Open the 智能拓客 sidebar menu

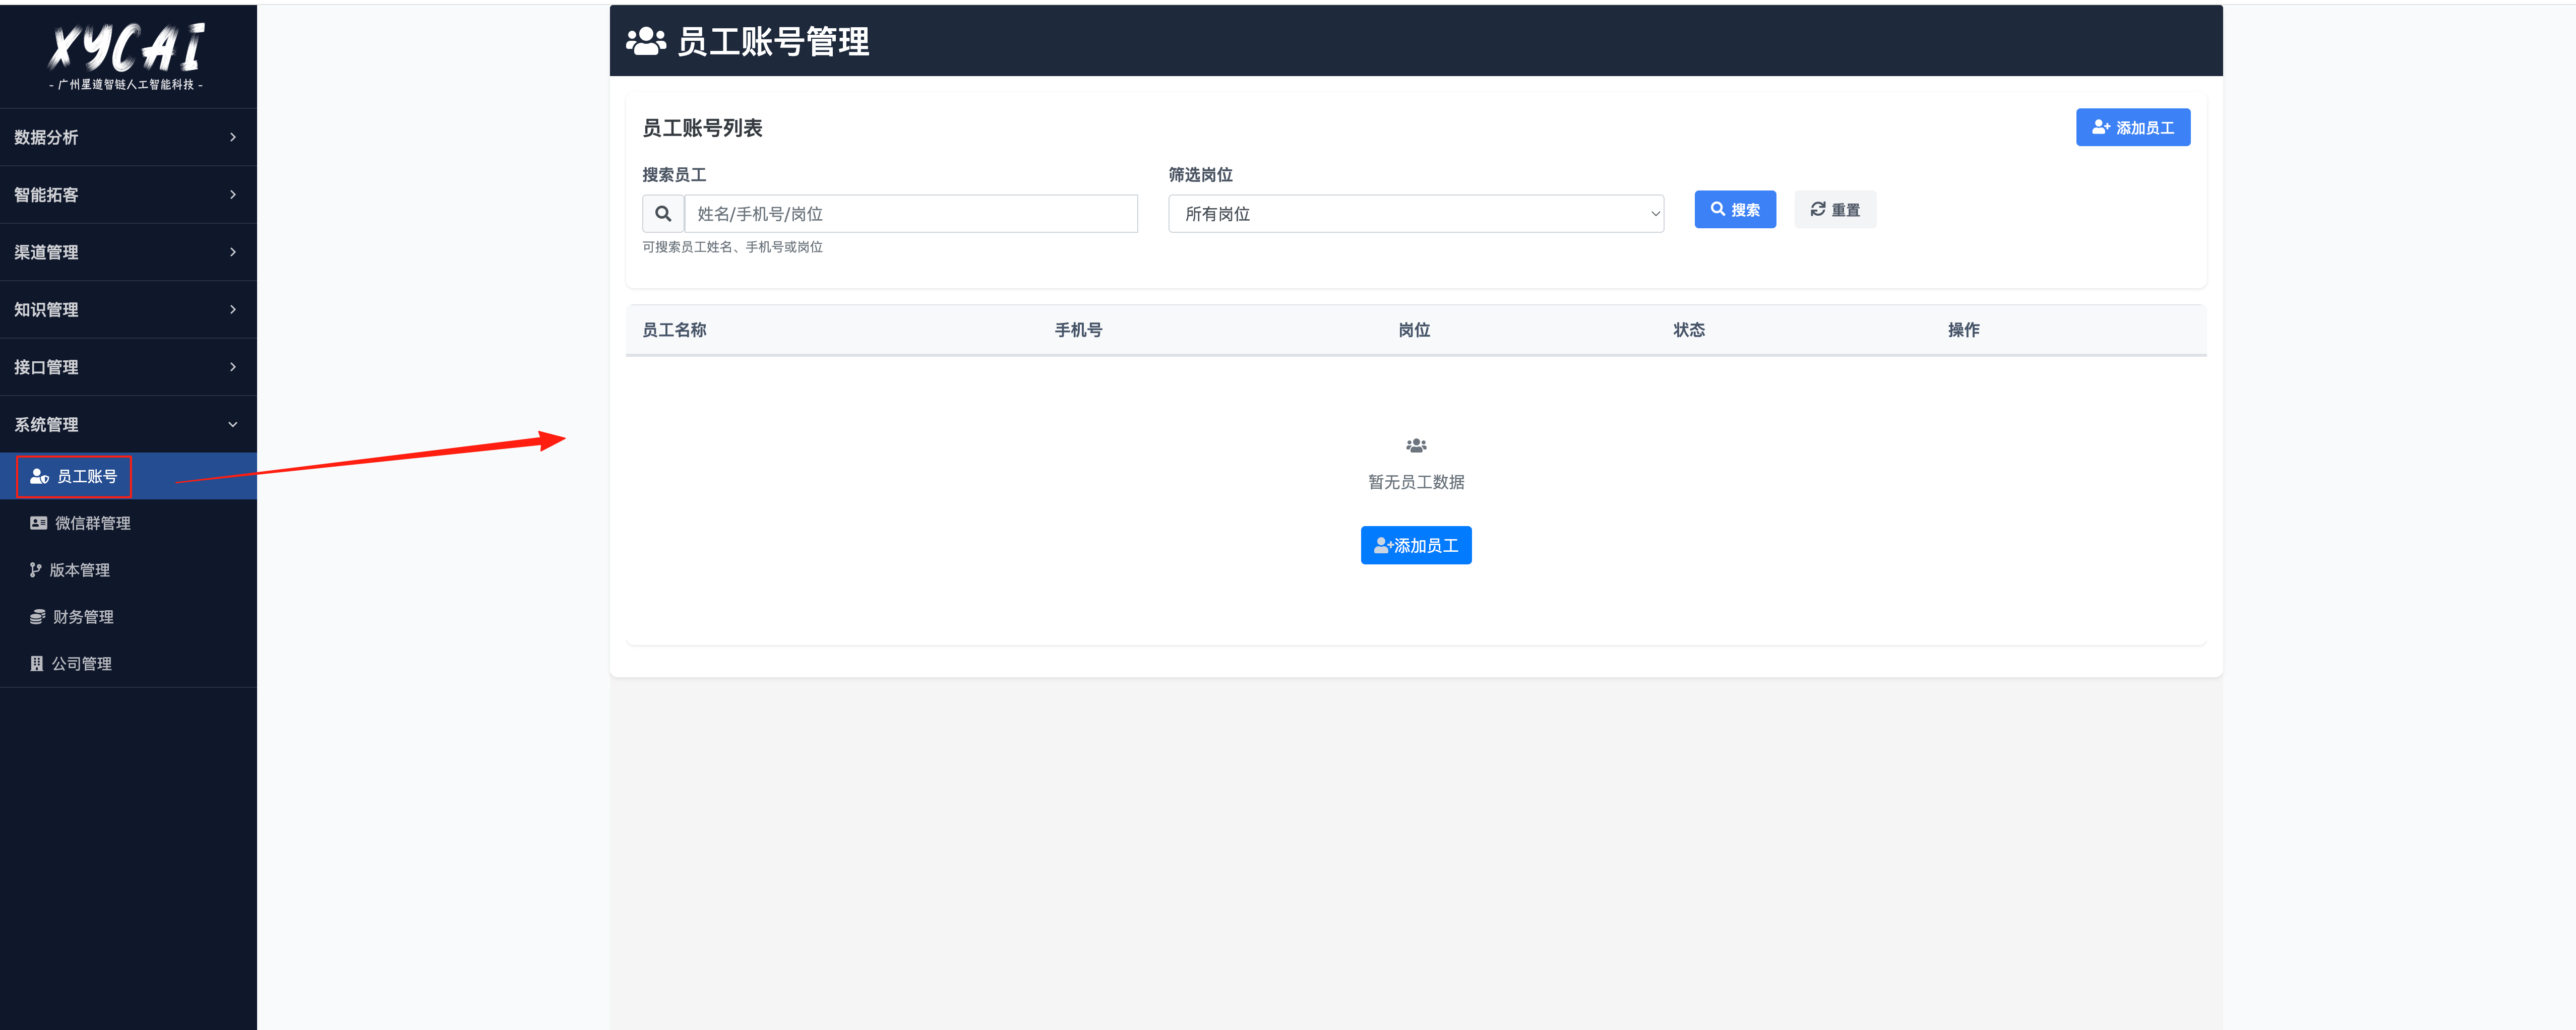tap(128, 194)
